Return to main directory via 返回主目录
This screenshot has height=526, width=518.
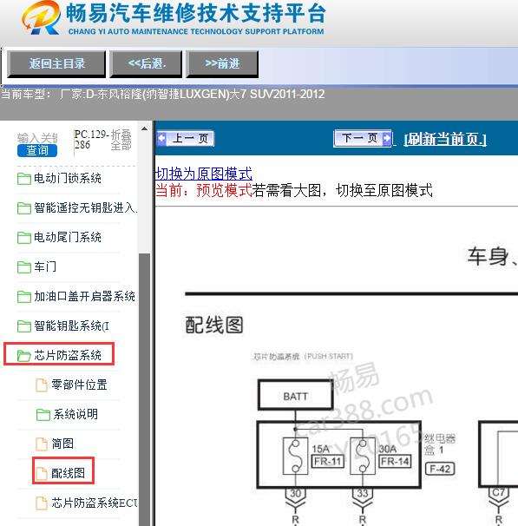tap(56, 63)
